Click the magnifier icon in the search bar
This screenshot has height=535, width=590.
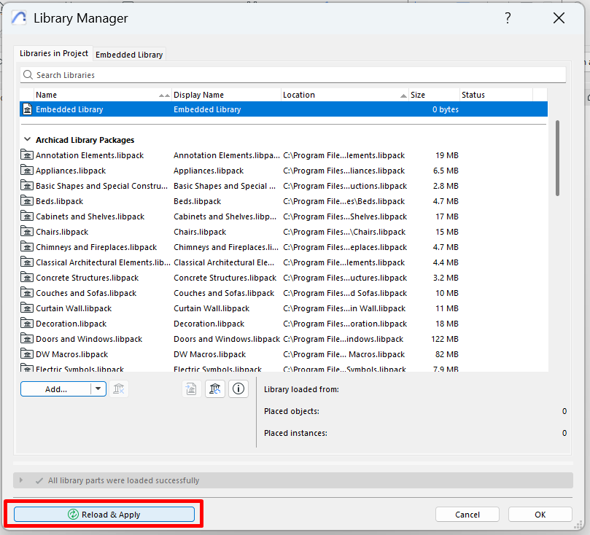28,74
